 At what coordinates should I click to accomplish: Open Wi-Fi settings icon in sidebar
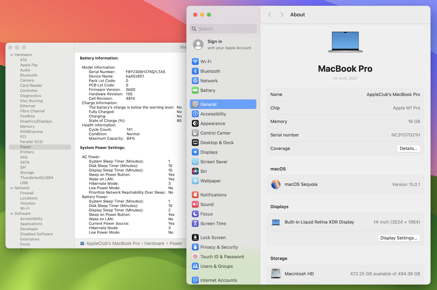point(195,61)
